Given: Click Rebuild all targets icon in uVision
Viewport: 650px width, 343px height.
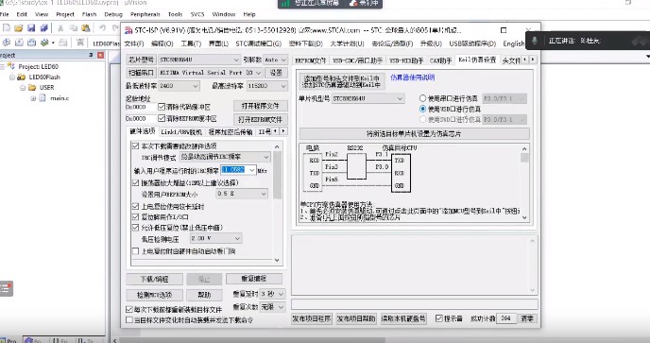Looking at the screenshot, I should point(31,43).
